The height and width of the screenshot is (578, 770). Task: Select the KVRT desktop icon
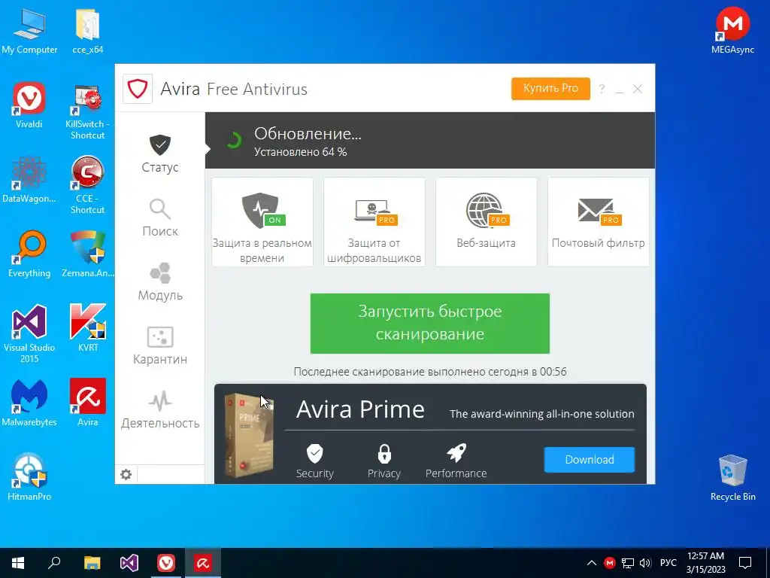pyautogui.click(x=88, y=328)
